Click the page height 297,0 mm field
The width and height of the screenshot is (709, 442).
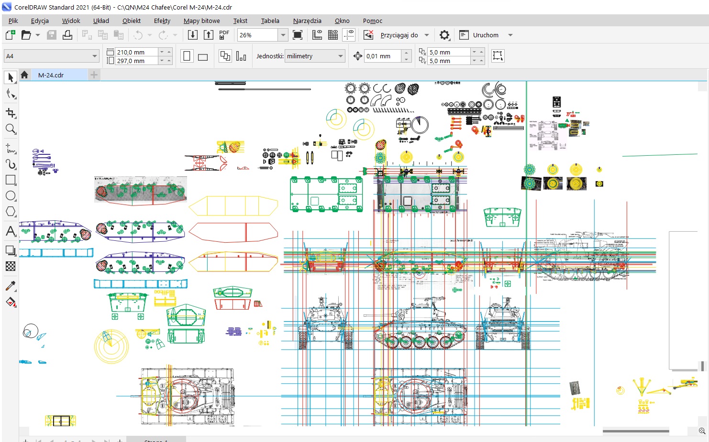pyautogui.click(x=137, y=61)
